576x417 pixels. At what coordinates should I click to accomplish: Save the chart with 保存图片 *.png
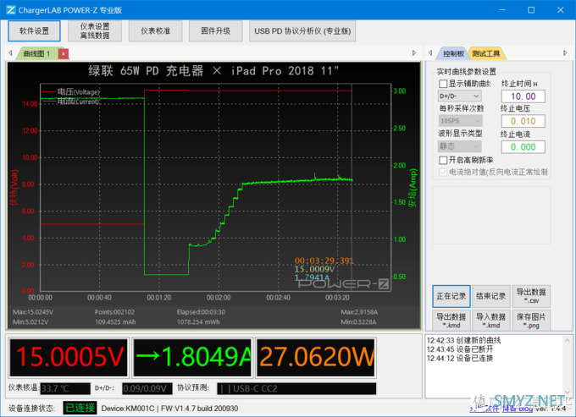pyautogui.click(x=532, y=321)
